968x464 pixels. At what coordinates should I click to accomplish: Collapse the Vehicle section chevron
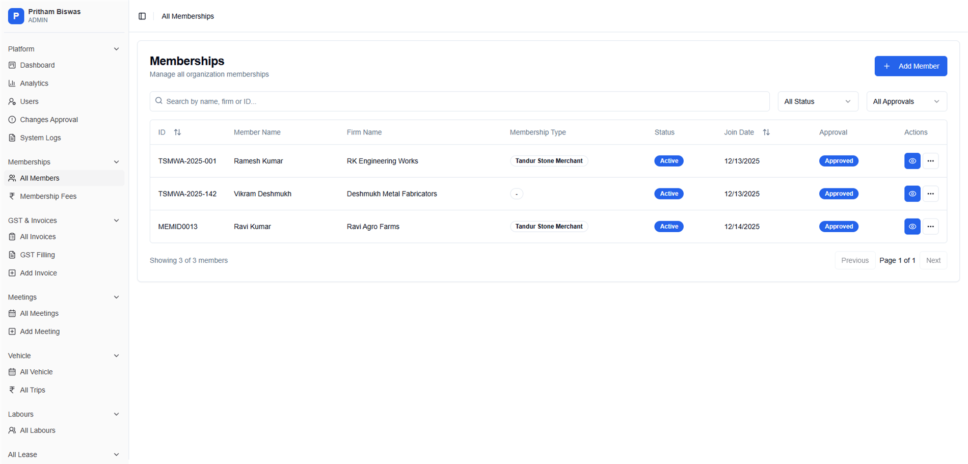click(116, 356)
